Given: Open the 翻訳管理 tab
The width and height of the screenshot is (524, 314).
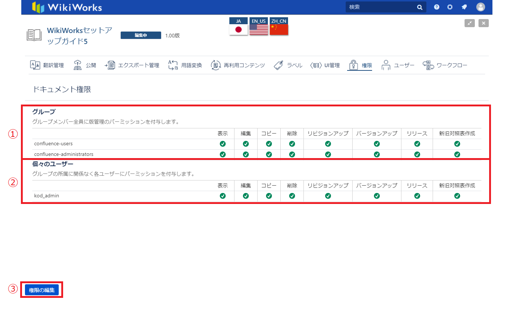Looking at the screenshot, I should pos(47,65).
